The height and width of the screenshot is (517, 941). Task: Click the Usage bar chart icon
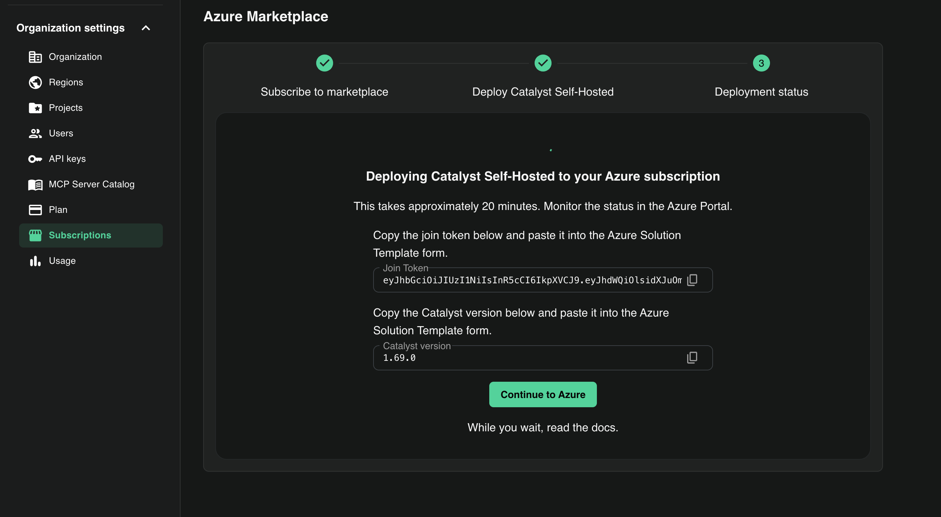tap(35, 261)
